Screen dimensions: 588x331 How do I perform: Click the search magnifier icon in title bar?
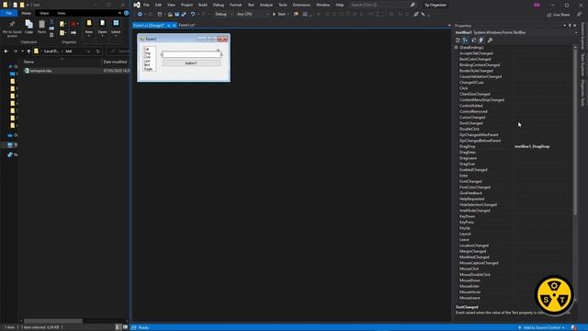coord(413,5)
